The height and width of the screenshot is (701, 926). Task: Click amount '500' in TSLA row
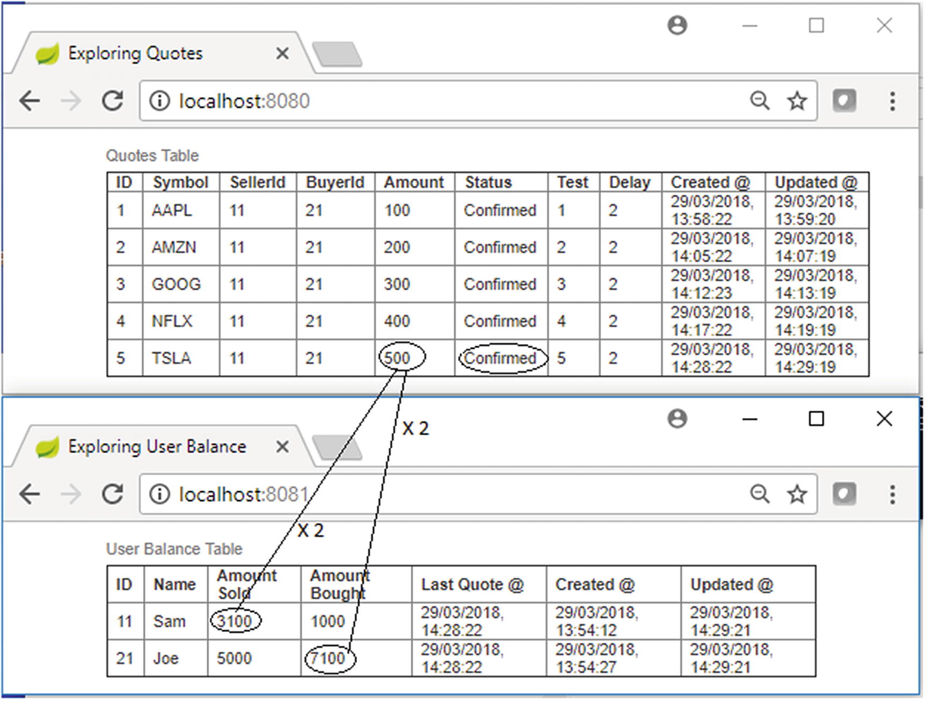point(397,358)
